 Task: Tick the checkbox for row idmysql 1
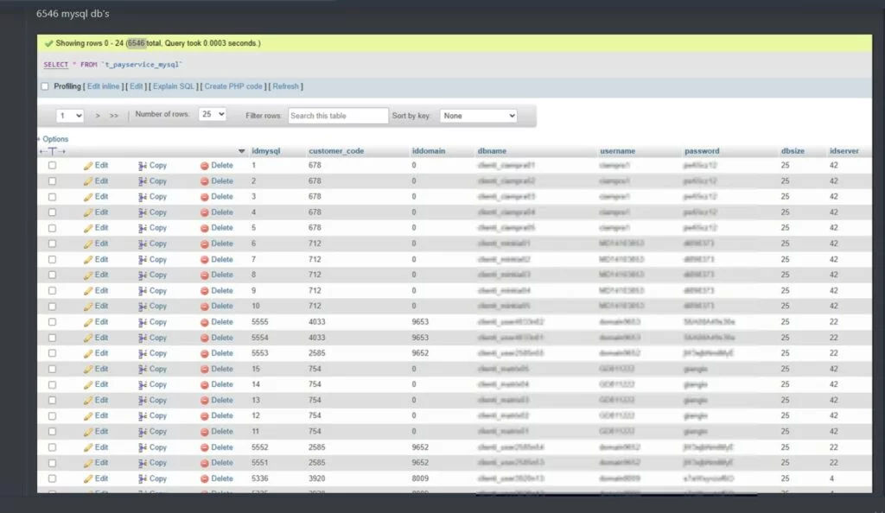(x=52, y=165)
